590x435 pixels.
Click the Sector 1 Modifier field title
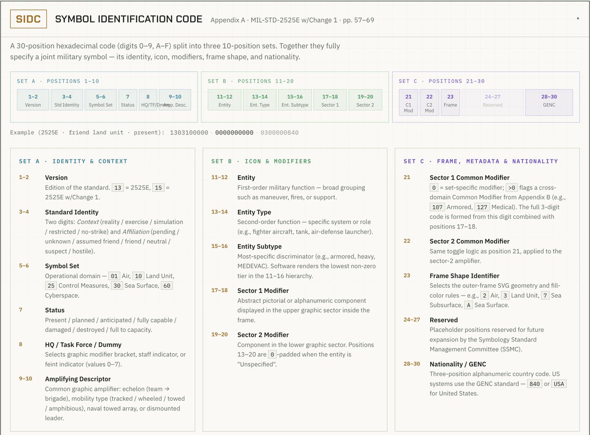tap(263, 291)
